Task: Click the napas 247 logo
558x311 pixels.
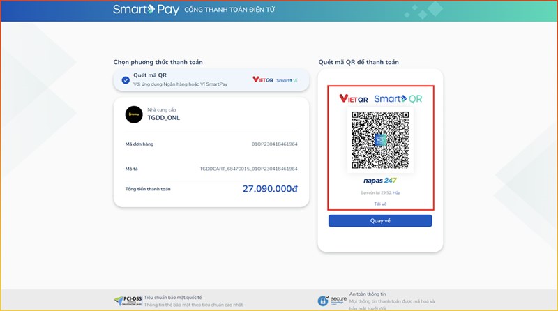Action: [x=379, y=181]
